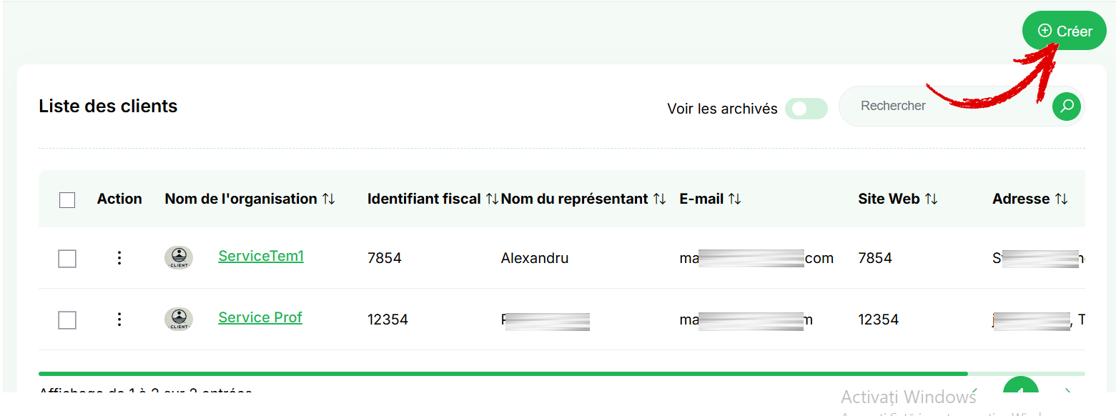
Task: Click the green horizontal table scrollbar
Action: [x=503, y=373]
